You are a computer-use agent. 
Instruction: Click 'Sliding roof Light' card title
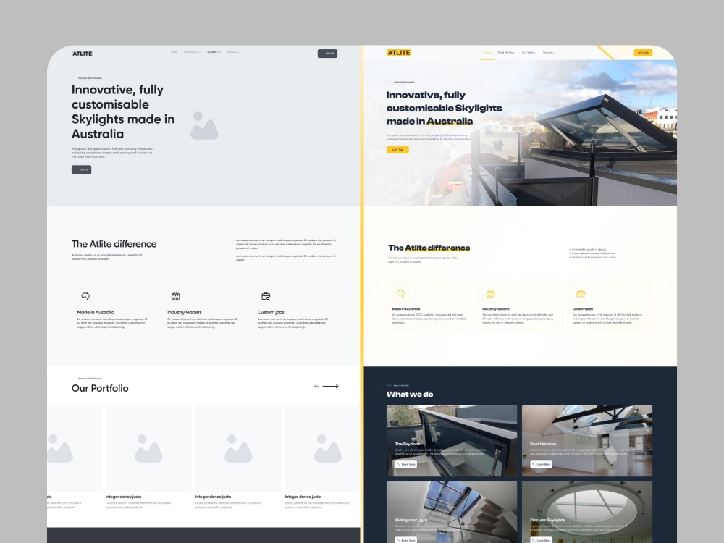pyautogui.click(x=411, y=520)
